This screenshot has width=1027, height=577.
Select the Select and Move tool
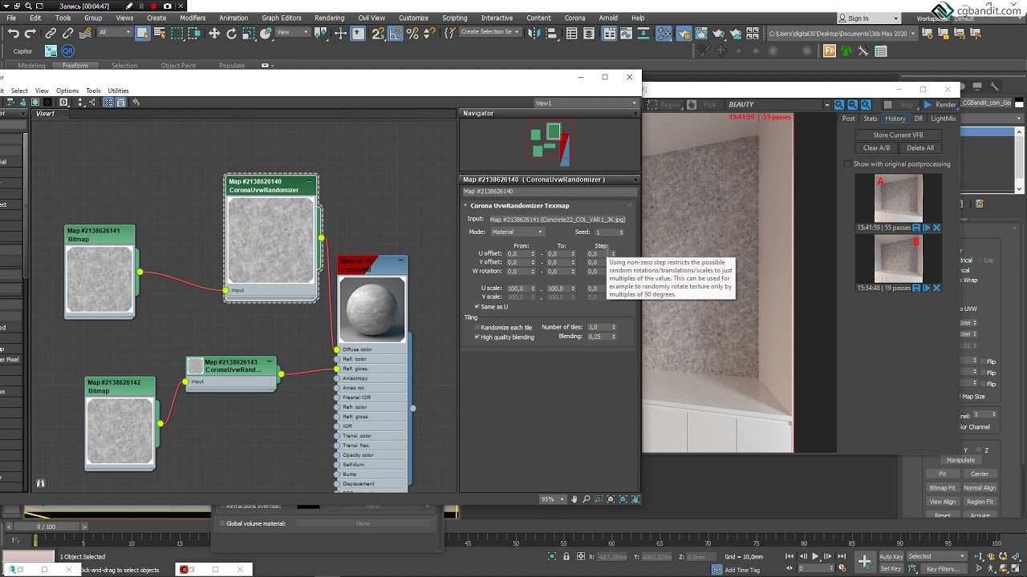click(214, 33)
